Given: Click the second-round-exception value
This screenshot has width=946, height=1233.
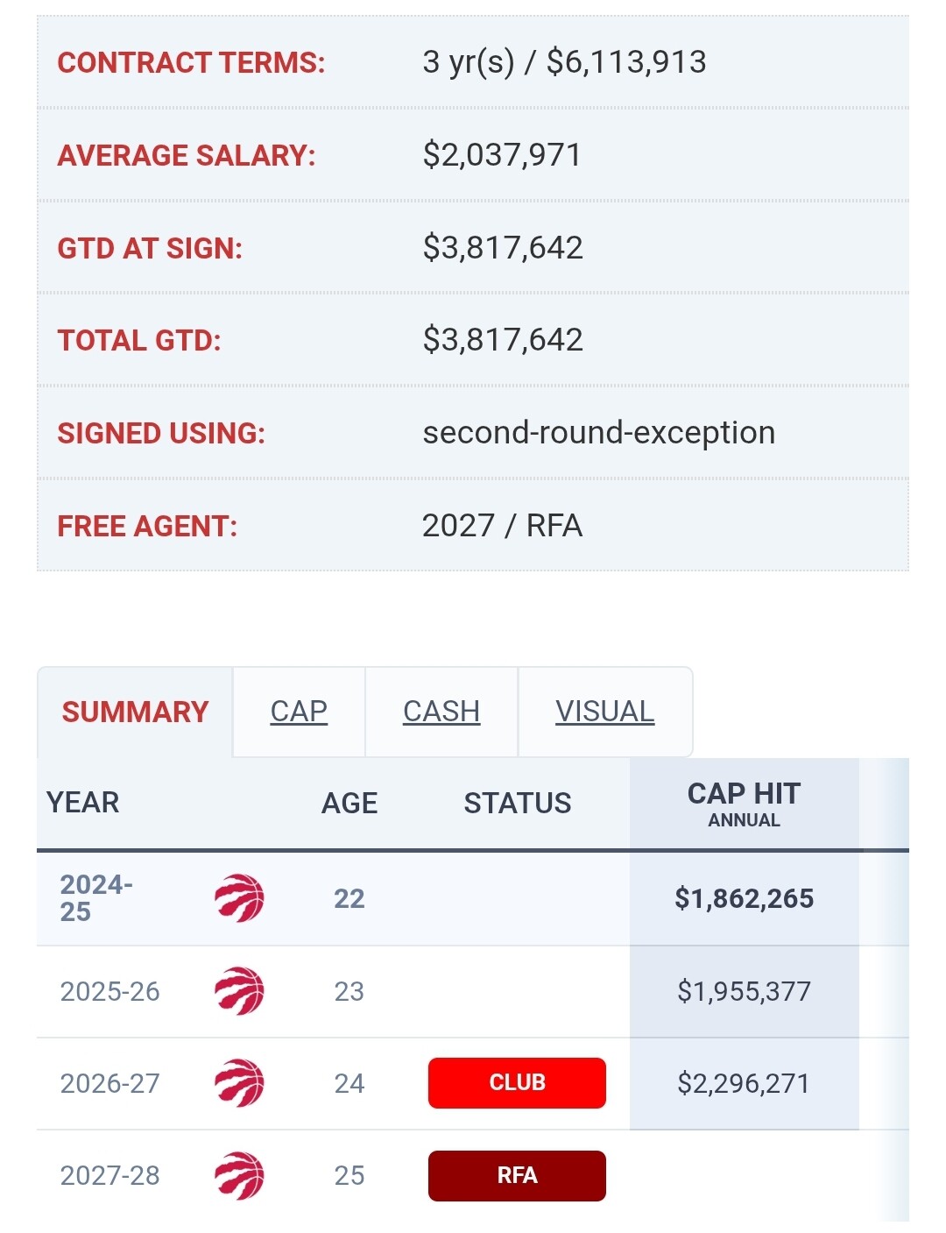Looking at the screenshot, I should 599,433.
